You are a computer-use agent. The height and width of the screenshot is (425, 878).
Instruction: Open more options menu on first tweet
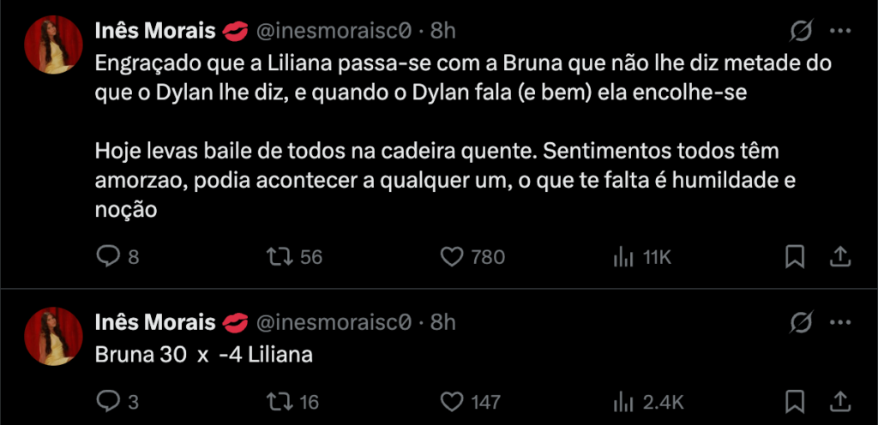coord(840,32)
